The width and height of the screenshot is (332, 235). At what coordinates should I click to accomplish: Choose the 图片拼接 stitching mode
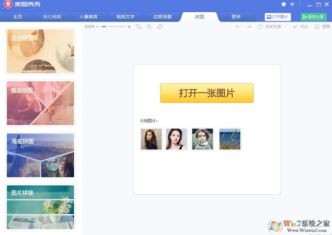click(x=40, y=207)
